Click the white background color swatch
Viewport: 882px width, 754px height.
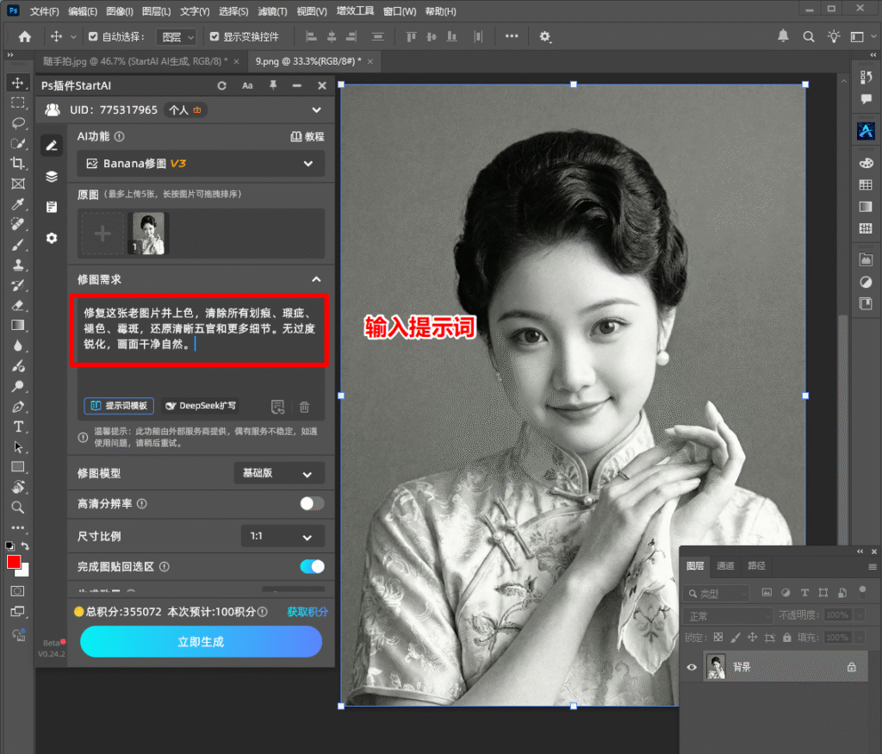tap(23, 571)
